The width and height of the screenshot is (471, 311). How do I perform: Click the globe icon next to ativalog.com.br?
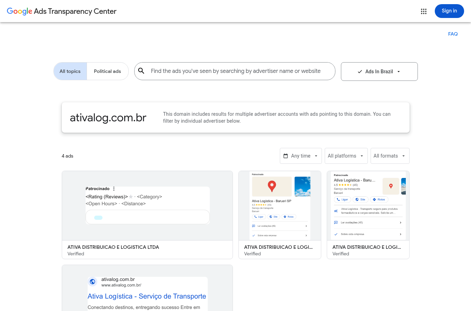click(92, 282)
